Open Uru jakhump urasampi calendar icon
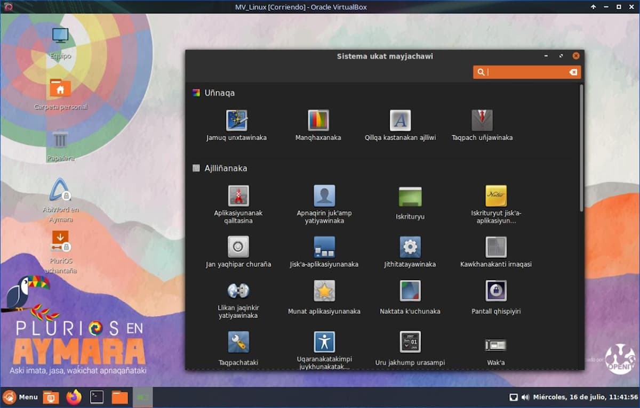This screenshot has width=640, height=408. click(x=410, y=342)
